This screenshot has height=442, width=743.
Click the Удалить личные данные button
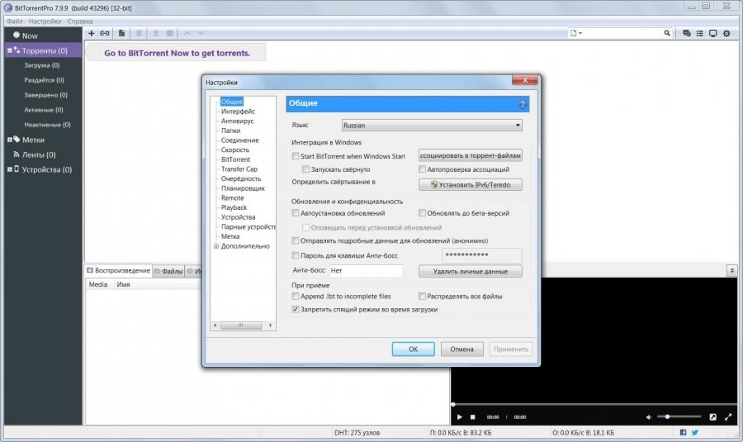point(471,271)
